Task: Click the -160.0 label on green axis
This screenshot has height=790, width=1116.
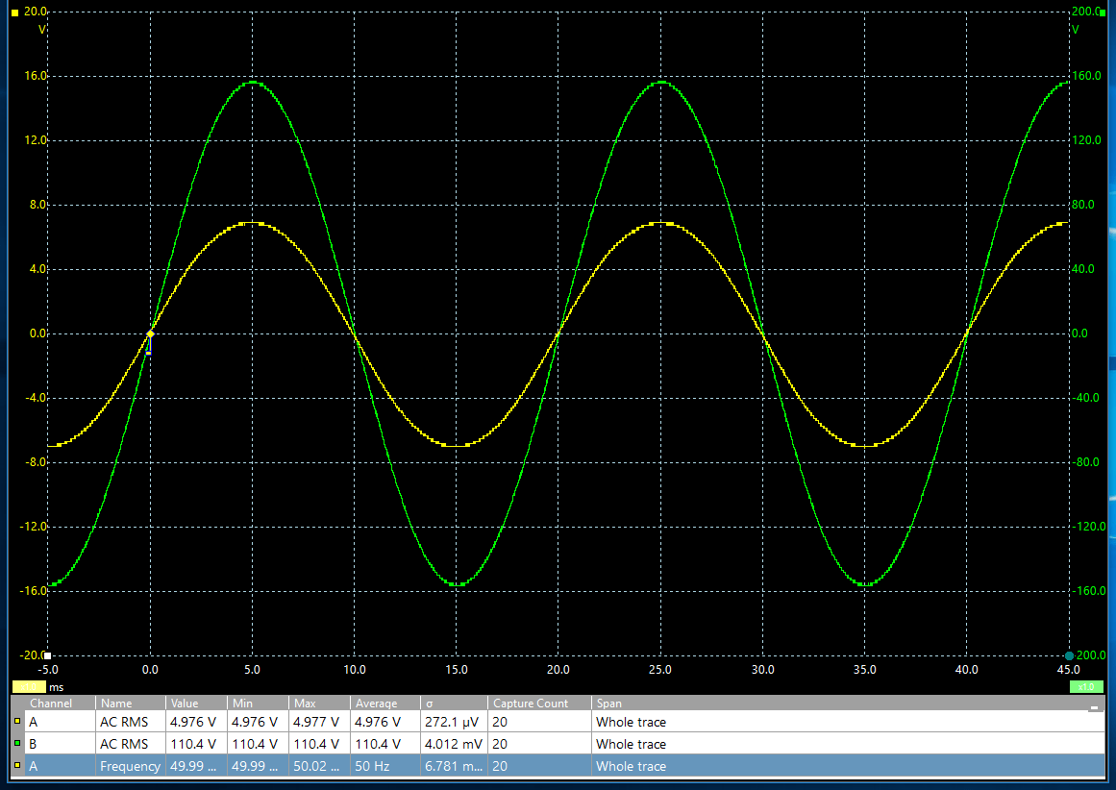Action: 1087,591
